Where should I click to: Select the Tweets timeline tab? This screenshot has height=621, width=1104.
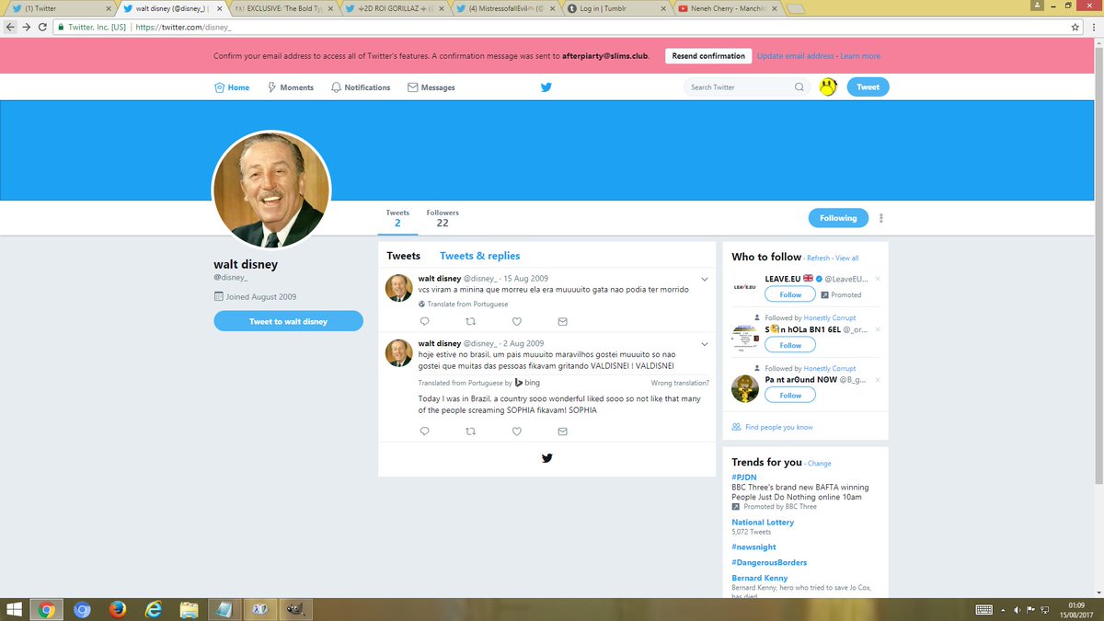(x=403, y=256)
